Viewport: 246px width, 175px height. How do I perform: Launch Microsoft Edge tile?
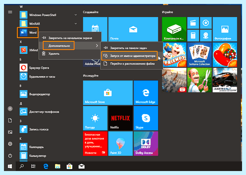click(146, 93)
